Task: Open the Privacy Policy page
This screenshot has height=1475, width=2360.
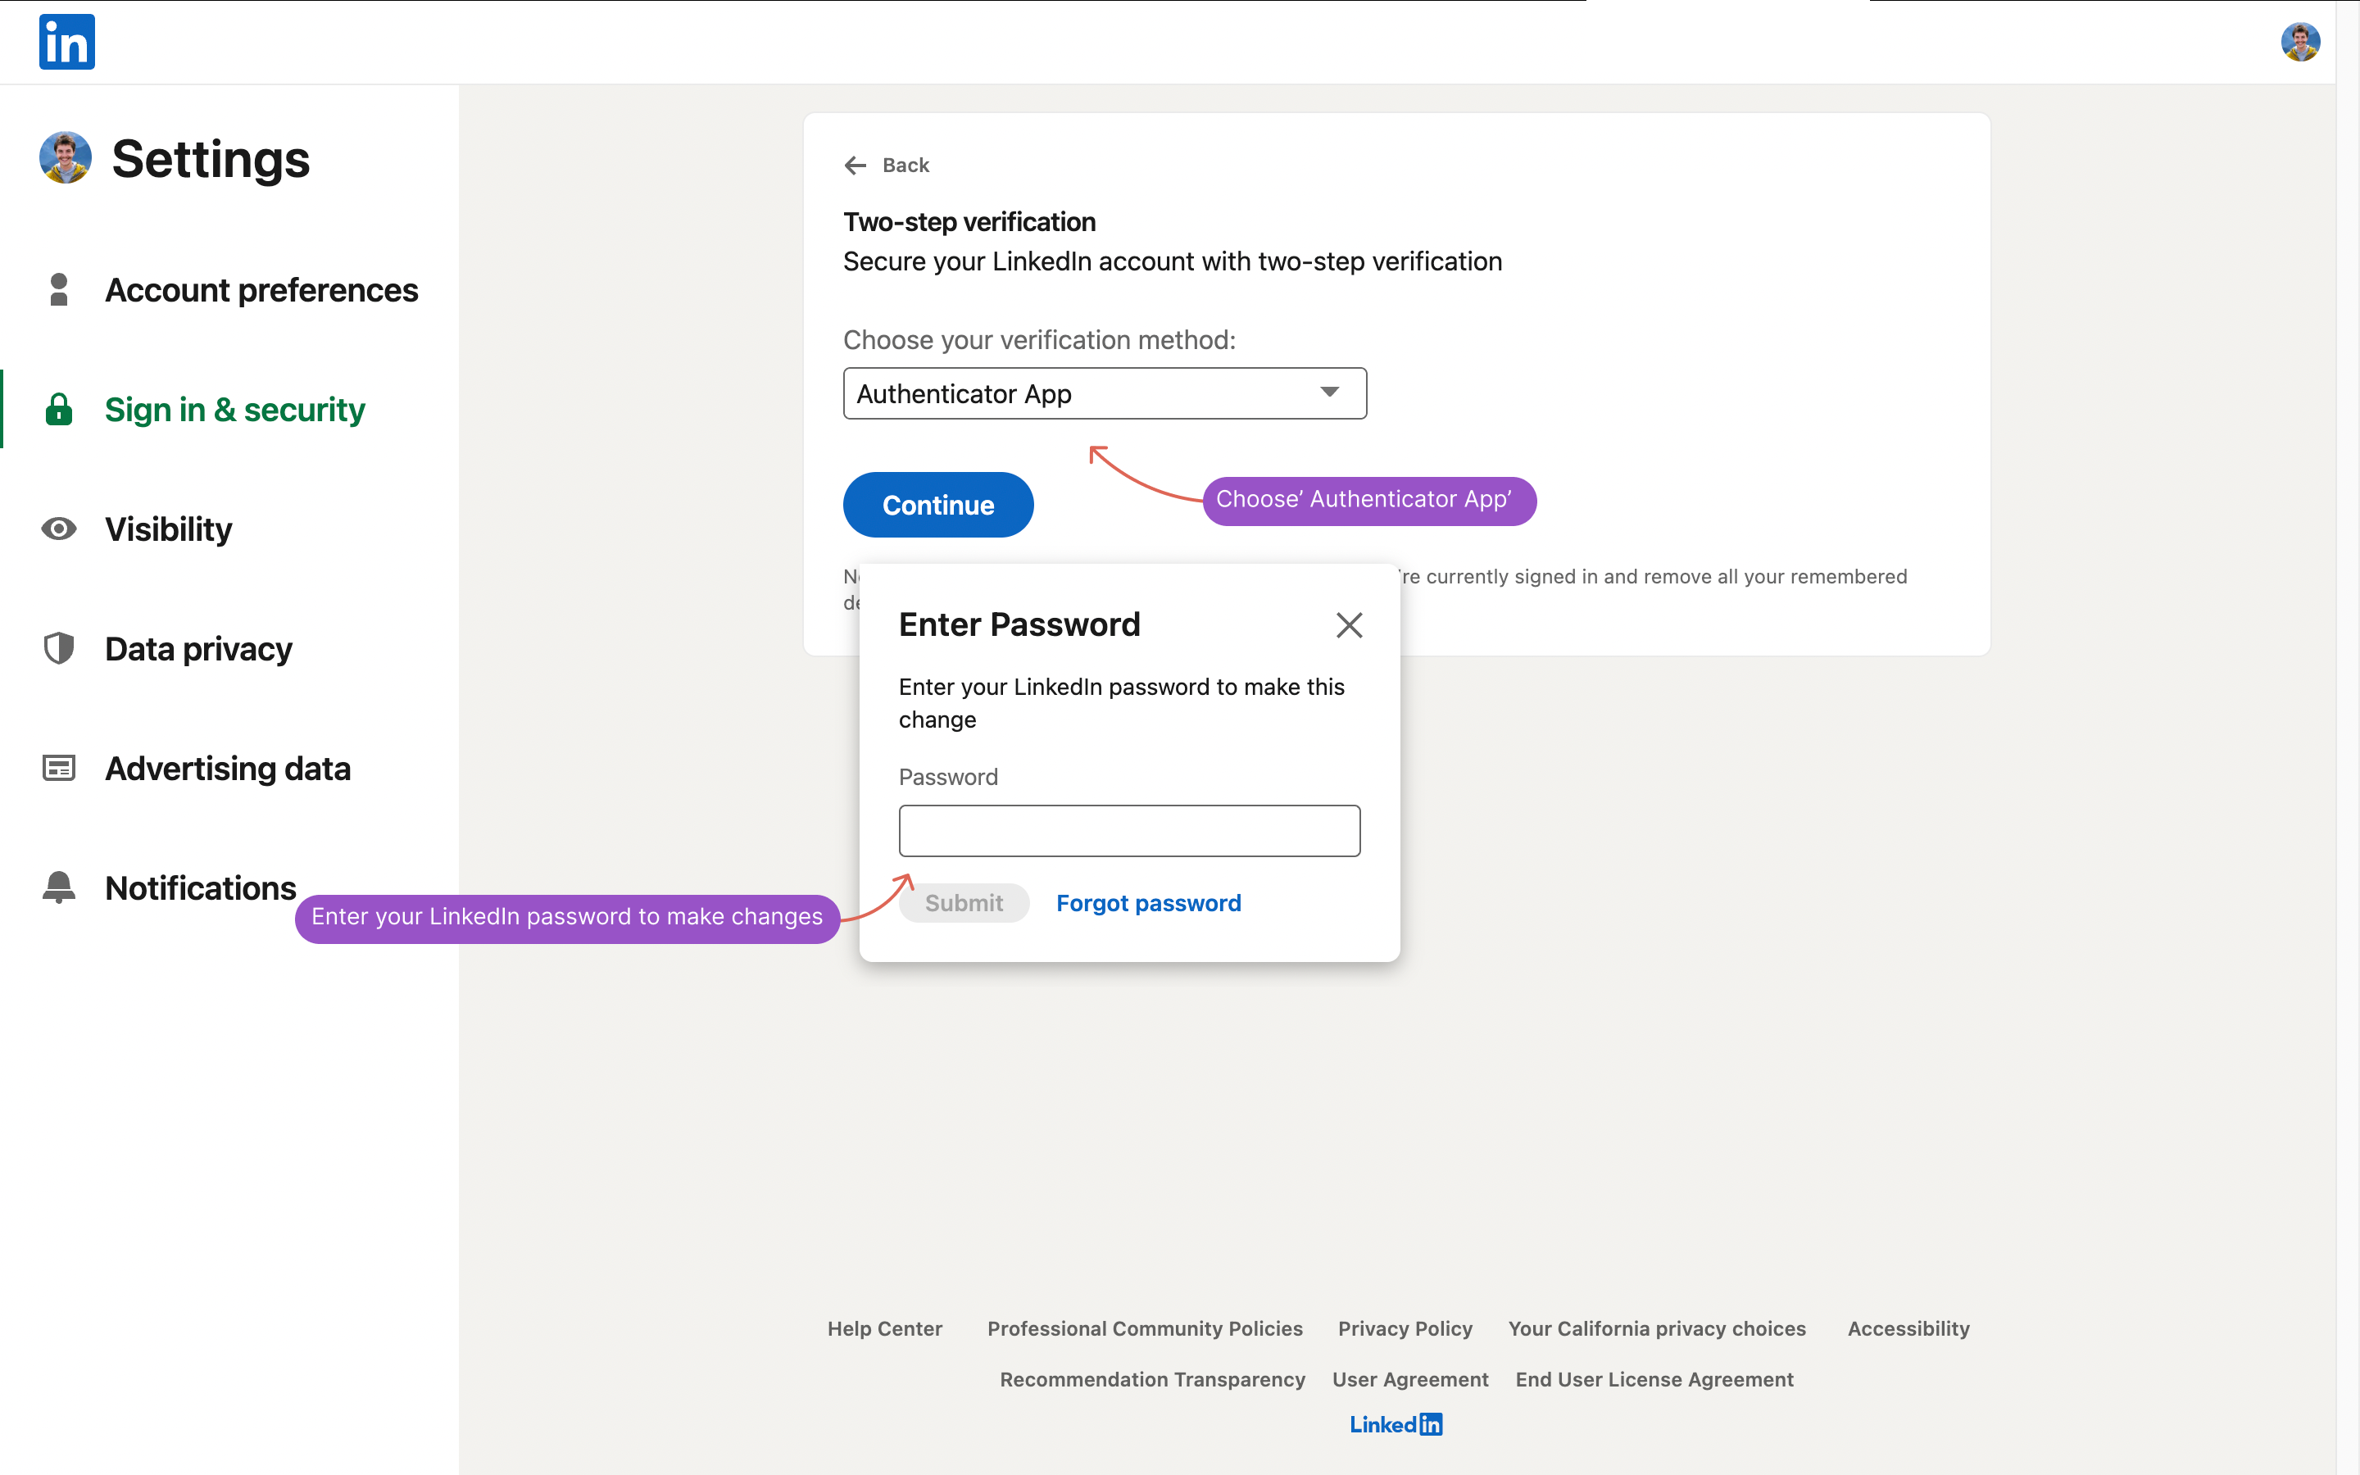Action: coord(1405,1327)
